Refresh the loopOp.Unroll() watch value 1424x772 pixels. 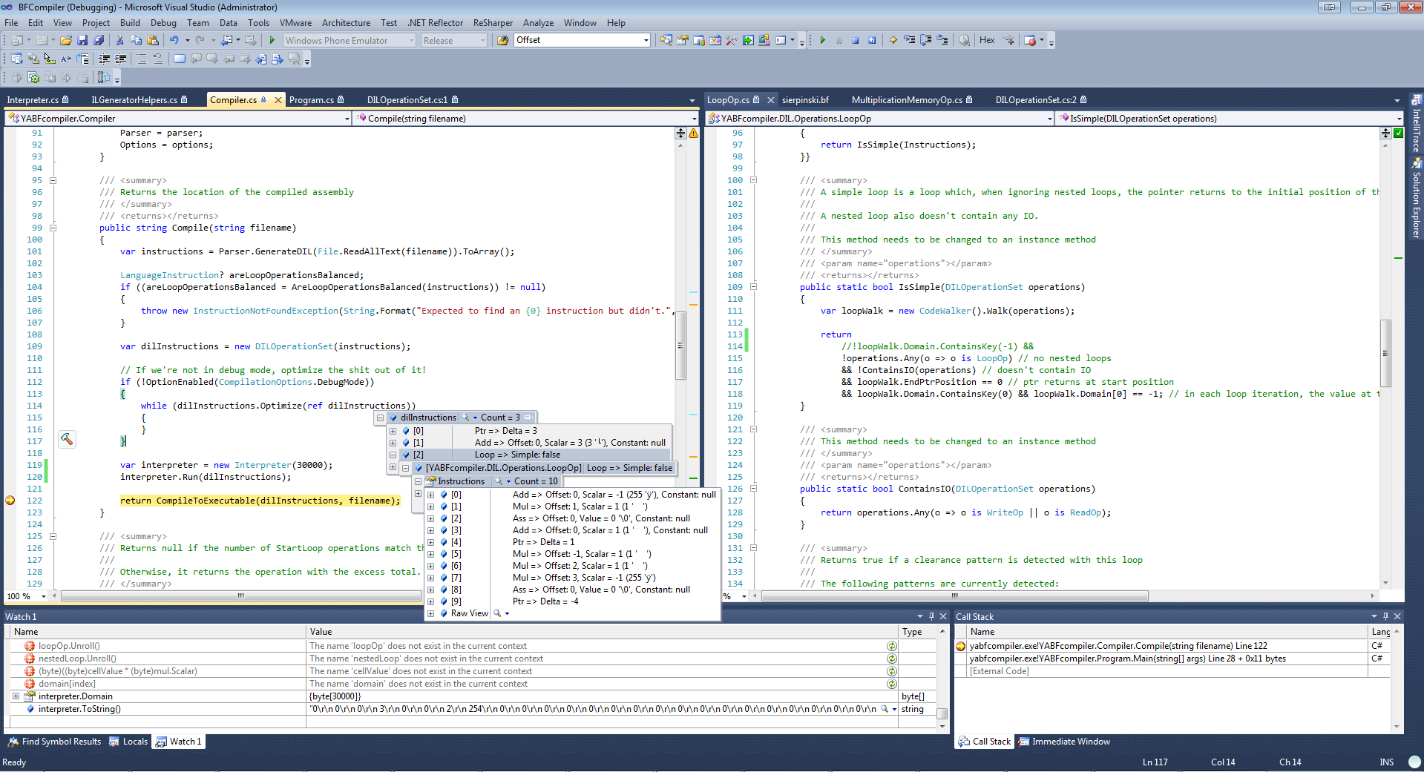pos(892,646)
